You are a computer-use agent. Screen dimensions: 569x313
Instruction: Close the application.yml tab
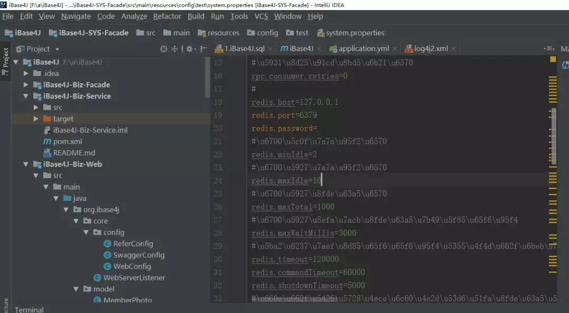click(x=395, y=48)
